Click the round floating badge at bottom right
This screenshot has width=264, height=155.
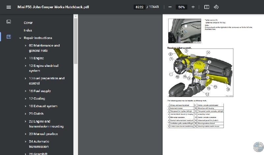(259, 147)
